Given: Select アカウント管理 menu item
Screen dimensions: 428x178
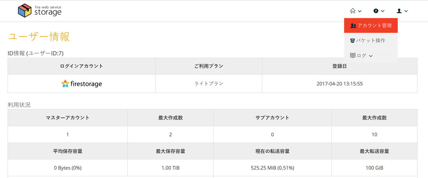Looking at the screenshot, I should point(371,26).
